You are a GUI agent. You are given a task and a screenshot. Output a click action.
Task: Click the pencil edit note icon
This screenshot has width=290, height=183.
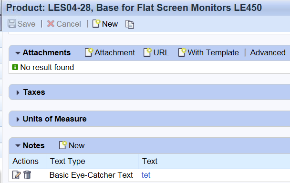tap(17, 175)
